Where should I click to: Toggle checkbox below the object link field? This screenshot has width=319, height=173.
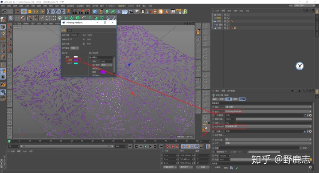(x=226, y=135)
